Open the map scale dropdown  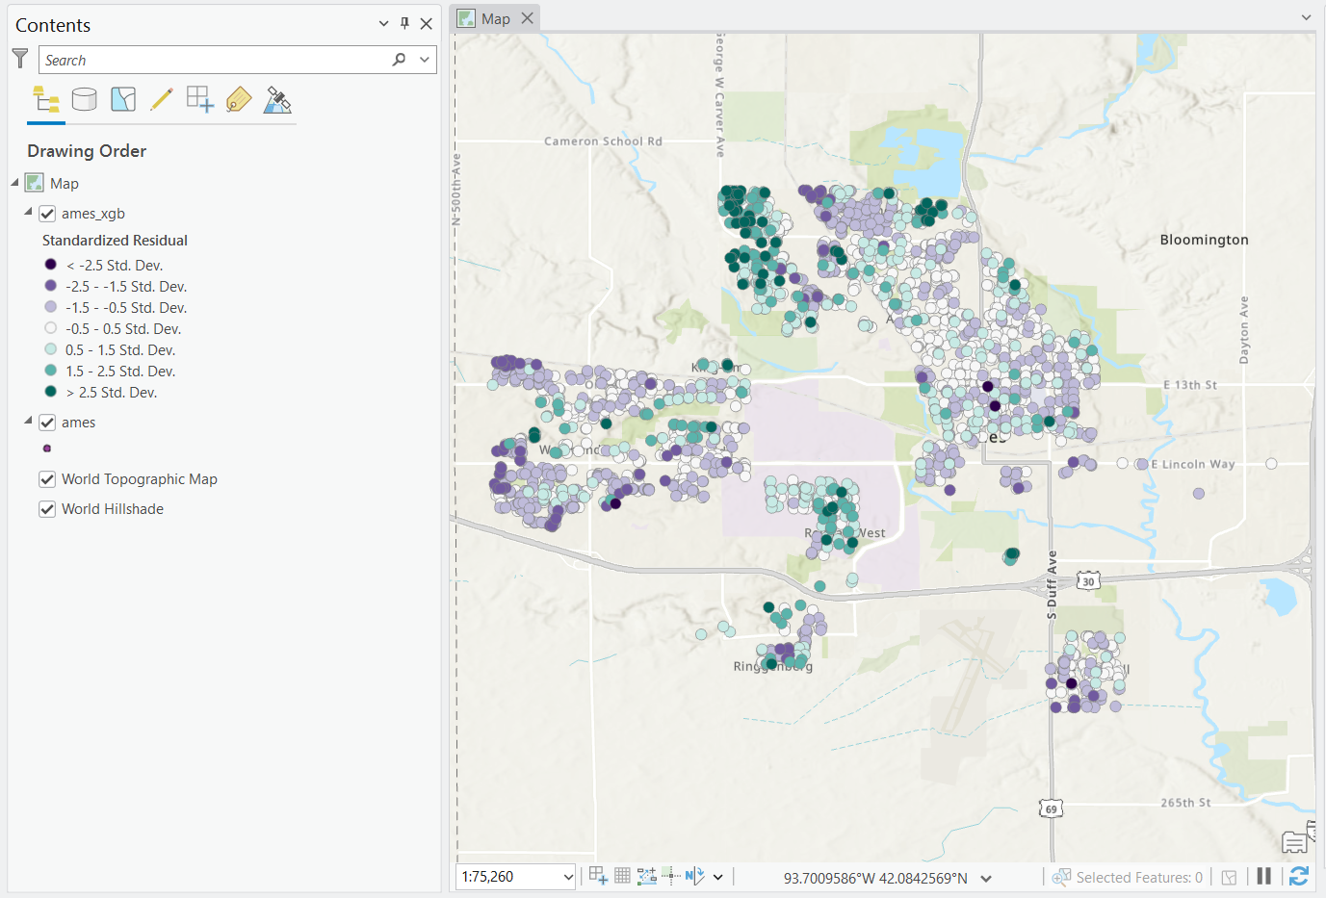[566, 876]
